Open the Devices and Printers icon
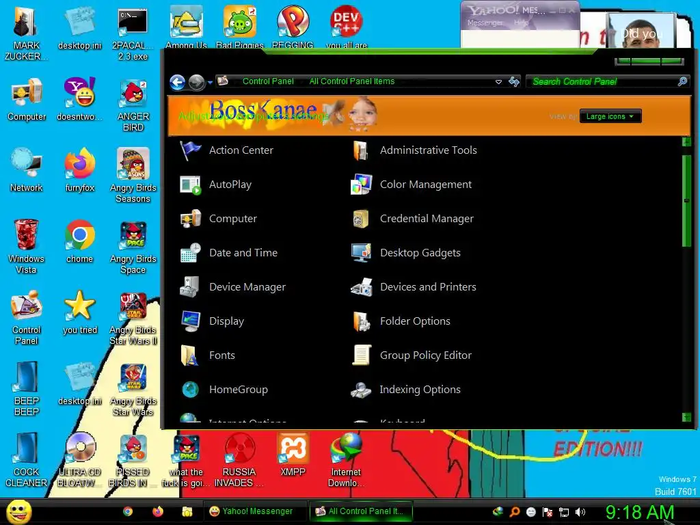 tap(361, 287)
